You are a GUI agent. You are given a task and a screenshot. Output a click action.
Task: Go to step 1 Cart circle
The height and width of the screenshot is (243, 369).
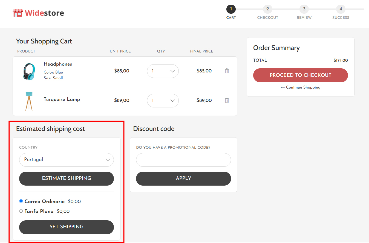coord(231,9)
